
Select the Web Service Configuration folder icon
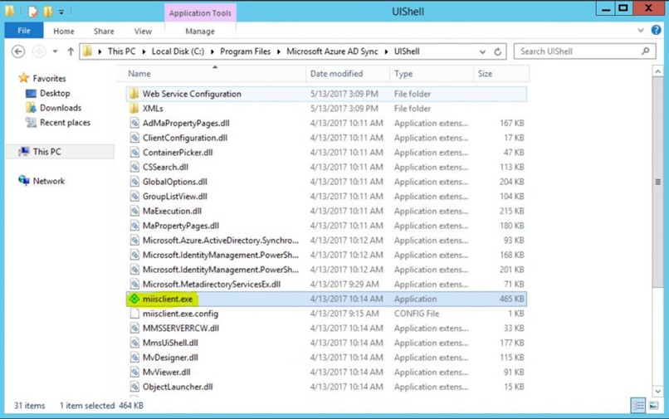[x=134, y=94]
